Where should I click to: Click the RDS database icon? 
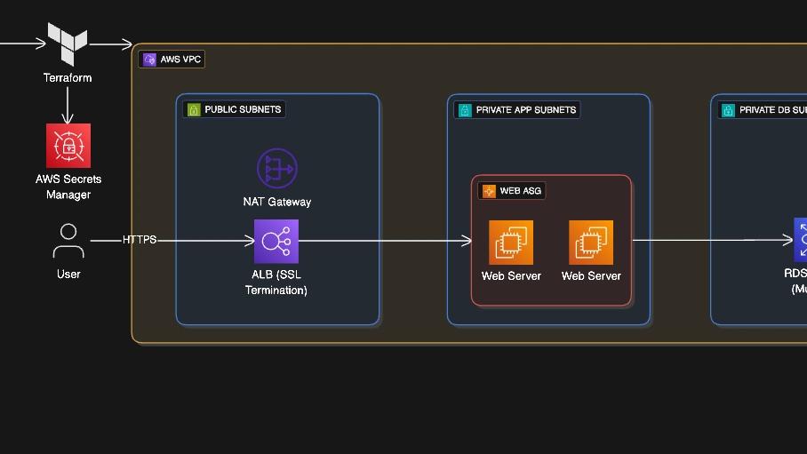tap(801, 240)
